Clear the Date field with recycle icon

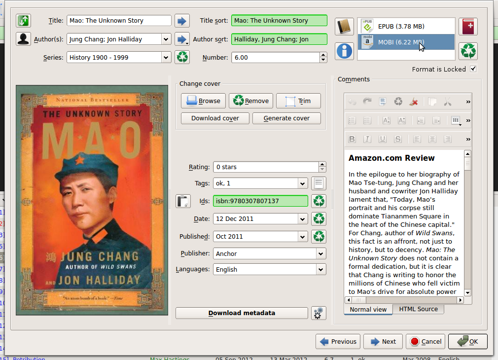(319, 219)
